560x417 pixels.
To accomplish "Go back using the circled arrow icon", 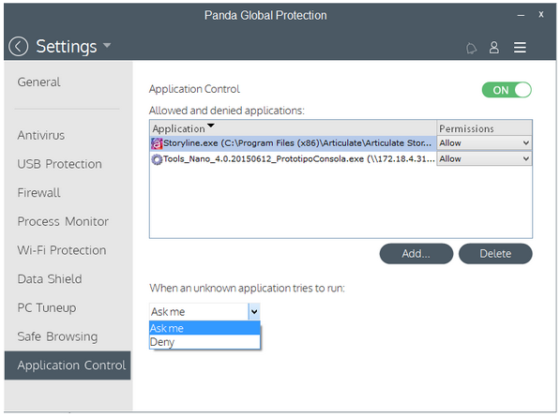I will tap(18, 46).
